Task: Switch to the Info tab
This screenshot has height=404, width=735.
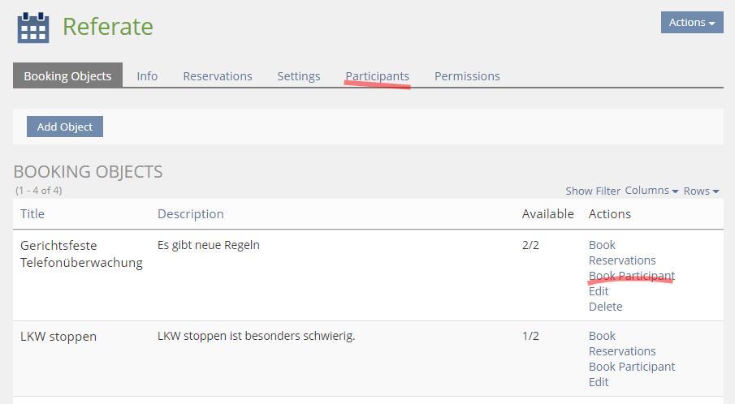Action: pyautogui.click(x=147, y=76)
